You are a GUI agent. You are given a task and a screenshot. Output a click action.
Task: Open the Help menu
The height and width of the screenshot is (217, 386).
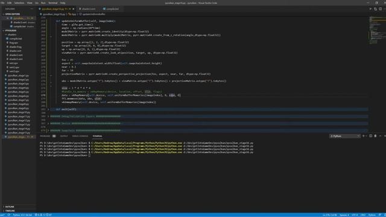pos(63,3)
